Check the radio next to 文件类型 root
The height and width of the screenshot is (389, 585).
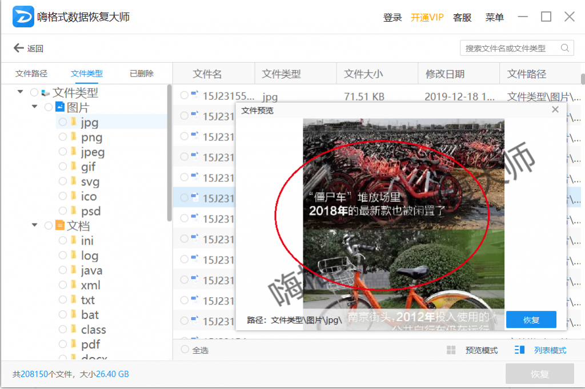[x=34, y=92]
